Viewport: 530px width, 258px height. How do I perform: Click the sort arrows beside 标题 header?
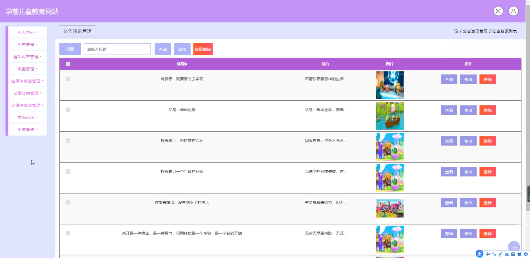tap(186, 64)
